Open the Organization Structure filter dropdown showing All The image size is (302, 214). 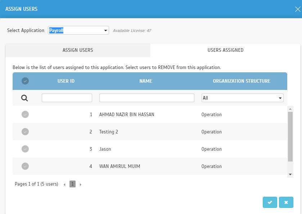(243, 98)
